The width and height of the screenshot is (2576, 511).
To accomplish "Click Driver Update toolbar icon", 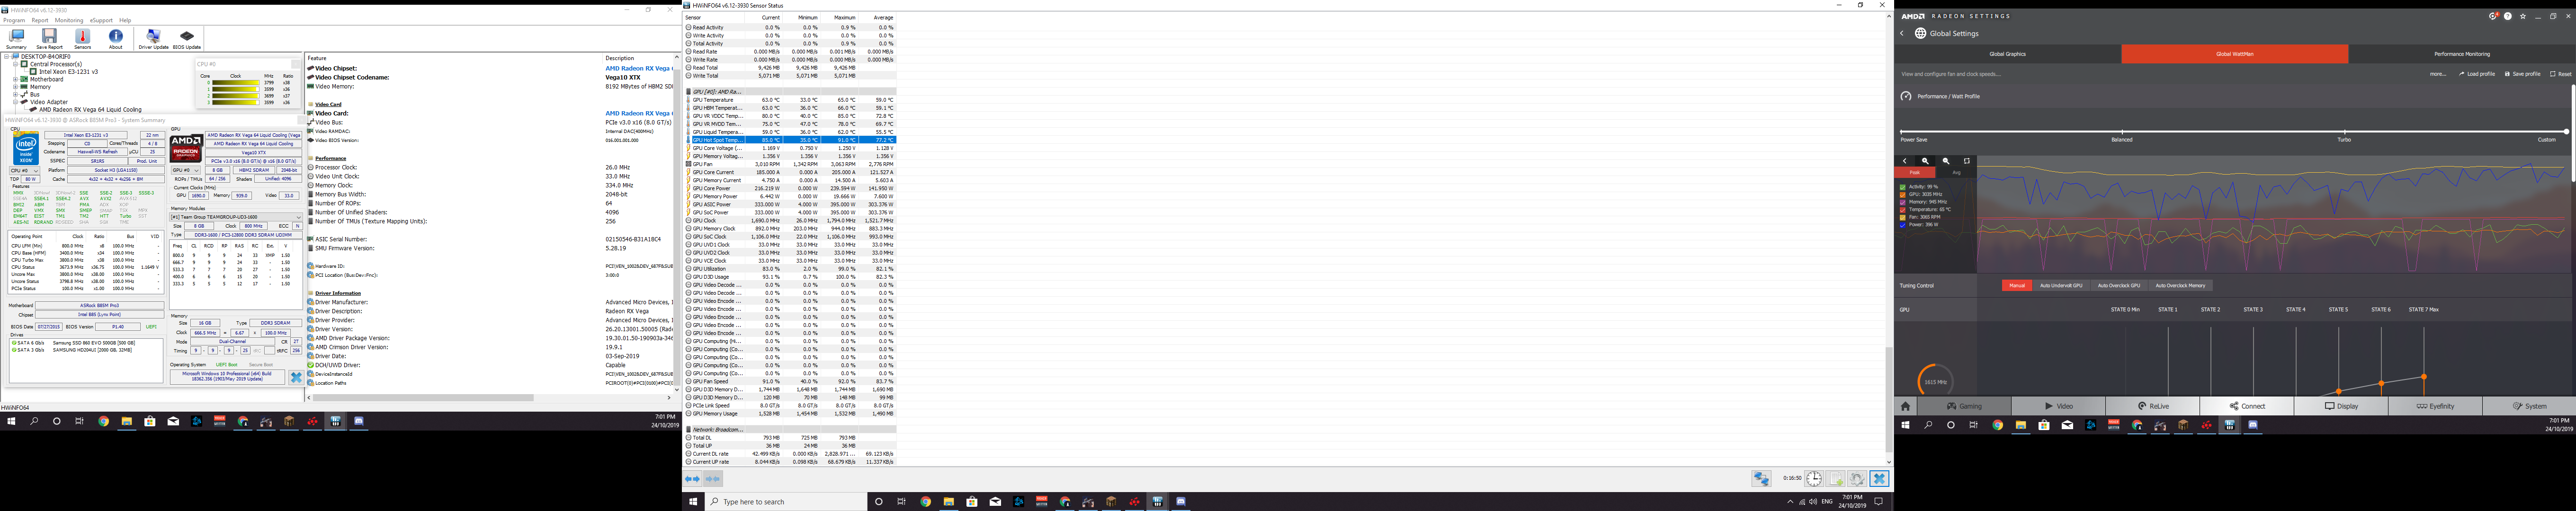I will point(153,39).
